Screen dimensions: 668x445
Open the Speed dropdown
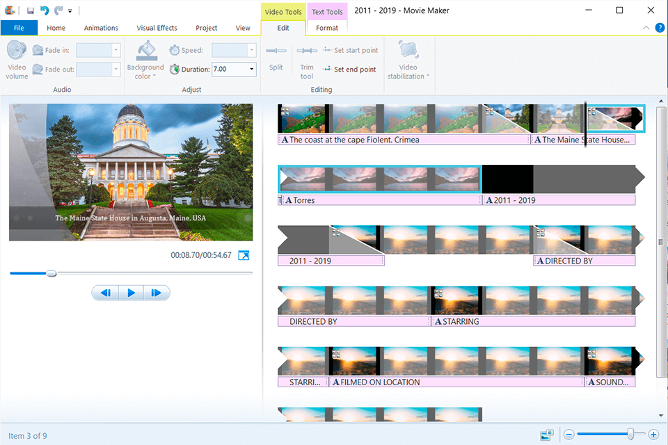coord(252,50)
